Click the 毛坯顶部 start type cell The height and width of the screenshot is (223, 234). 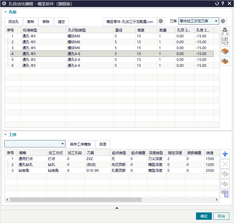pyautogui.click(x=120, y=165)
